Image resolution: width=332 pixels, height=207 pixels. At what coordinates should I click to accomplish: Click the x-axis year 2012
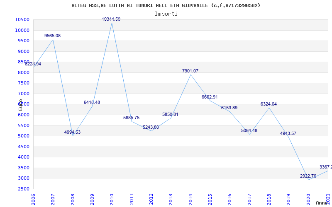pyautogui.click(x=151, y=199)
